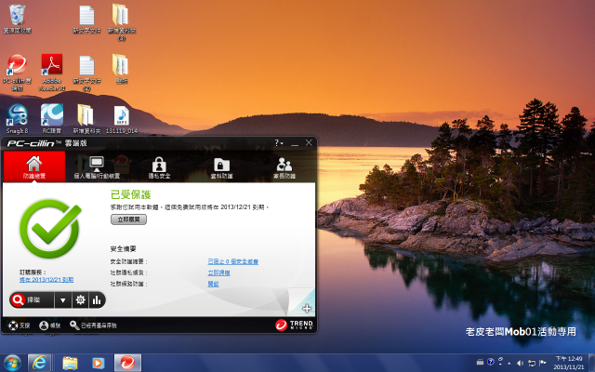Viewport: 595px width, 372px height.
Task: Expand the scan options dropdown arrow
Action: 62,300
